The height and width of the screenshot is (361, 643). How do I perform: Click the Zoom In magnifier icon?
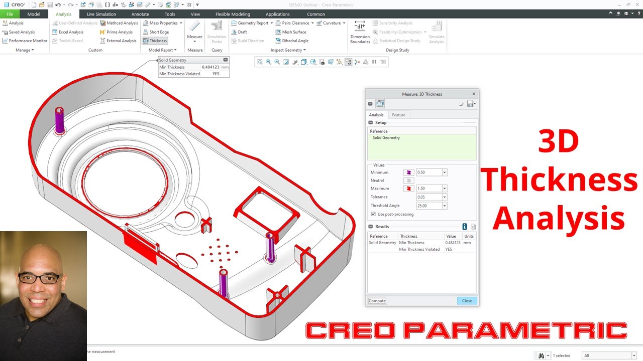[268, 62]
